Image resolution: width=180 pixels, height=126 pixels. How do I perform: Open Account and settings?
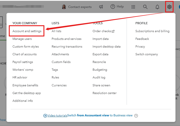point(27,31)
